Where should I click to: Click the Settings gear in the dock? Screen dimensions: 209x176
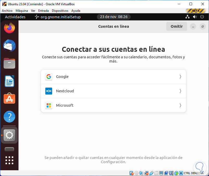pyautogui.click(x=9, y=135)
